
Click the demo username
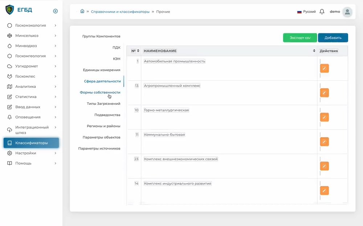[x=335, y=12]
